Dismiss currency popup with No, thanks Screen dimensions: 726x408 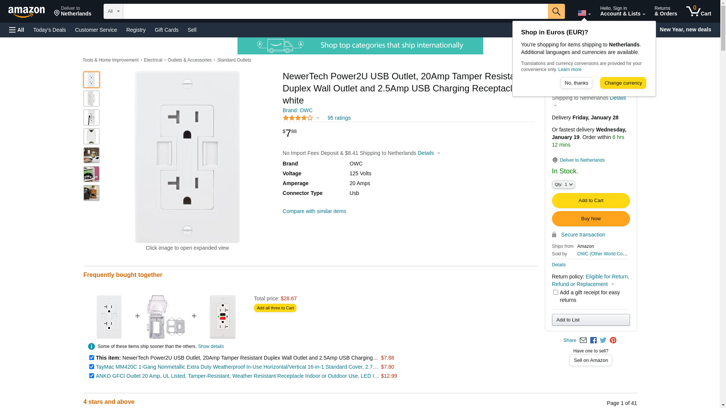click(x=576, y=83)
